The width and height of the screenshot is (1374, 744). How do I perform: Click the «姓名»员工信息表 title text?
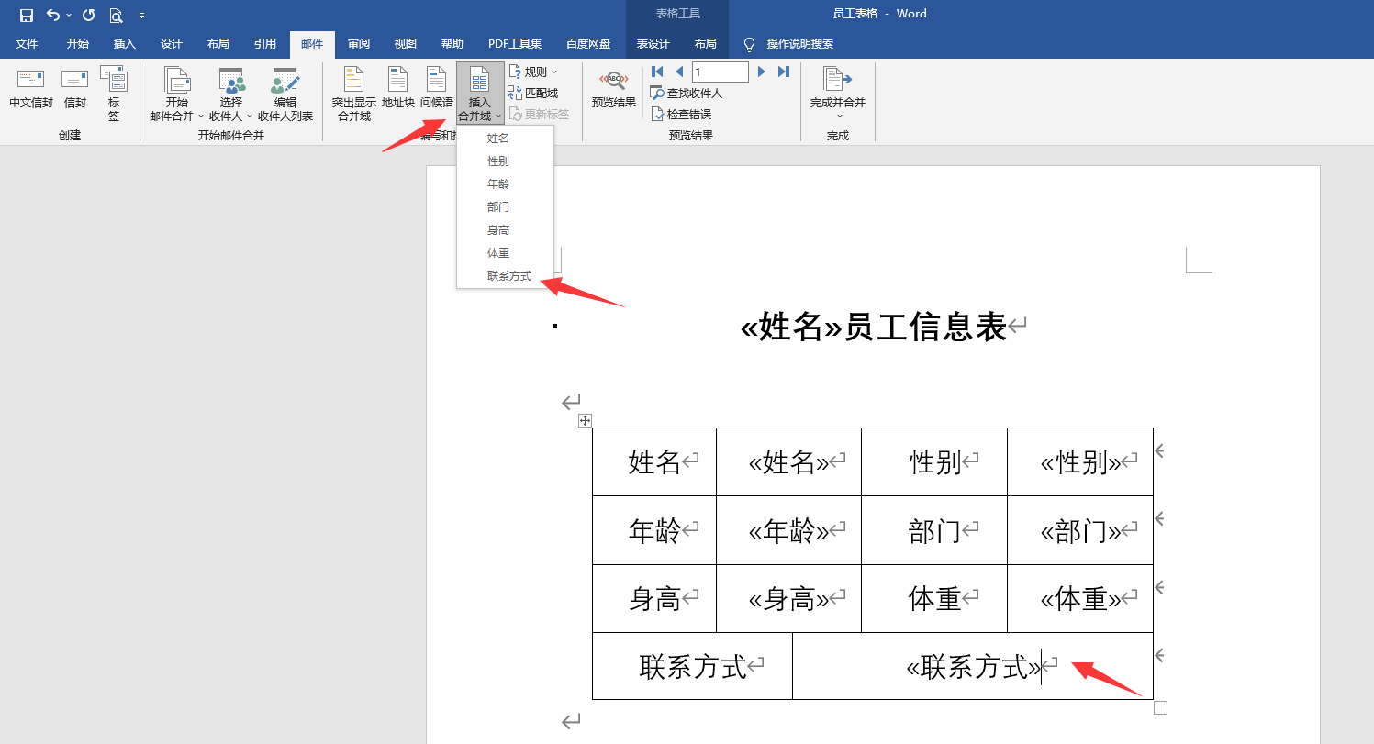click(x=874, y=327)
